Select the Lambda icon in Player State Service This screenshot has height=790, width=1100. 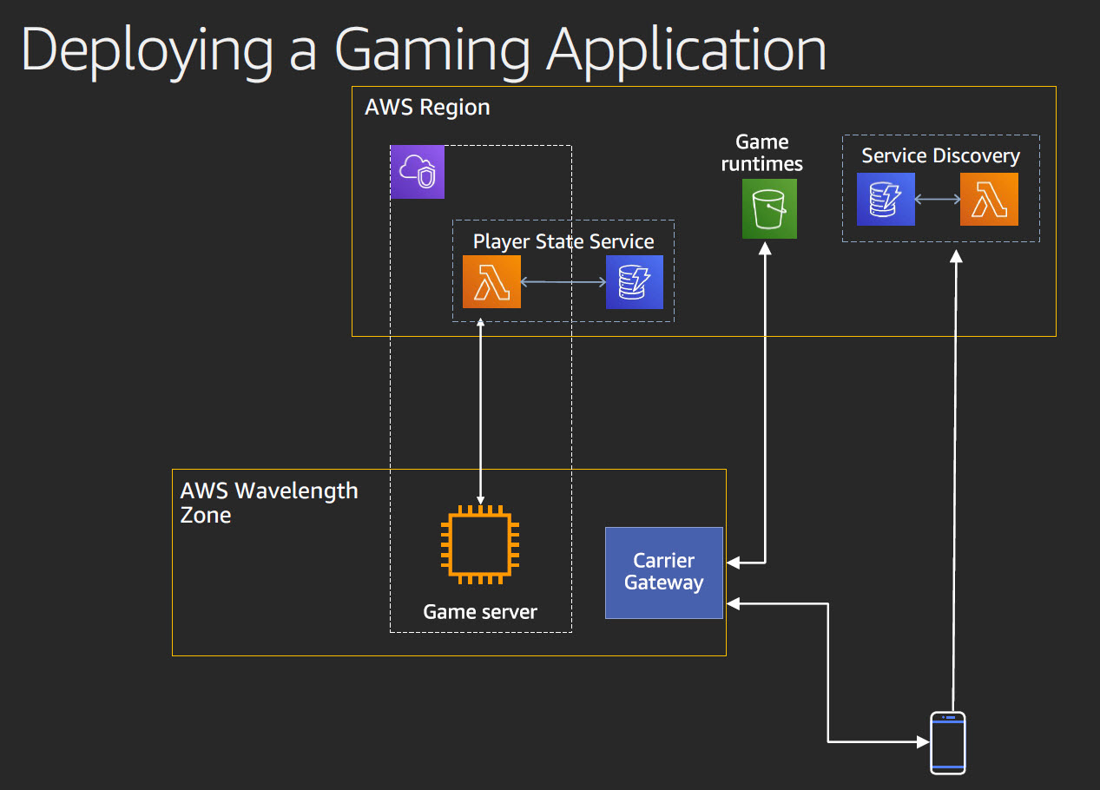tap(491, 281)
